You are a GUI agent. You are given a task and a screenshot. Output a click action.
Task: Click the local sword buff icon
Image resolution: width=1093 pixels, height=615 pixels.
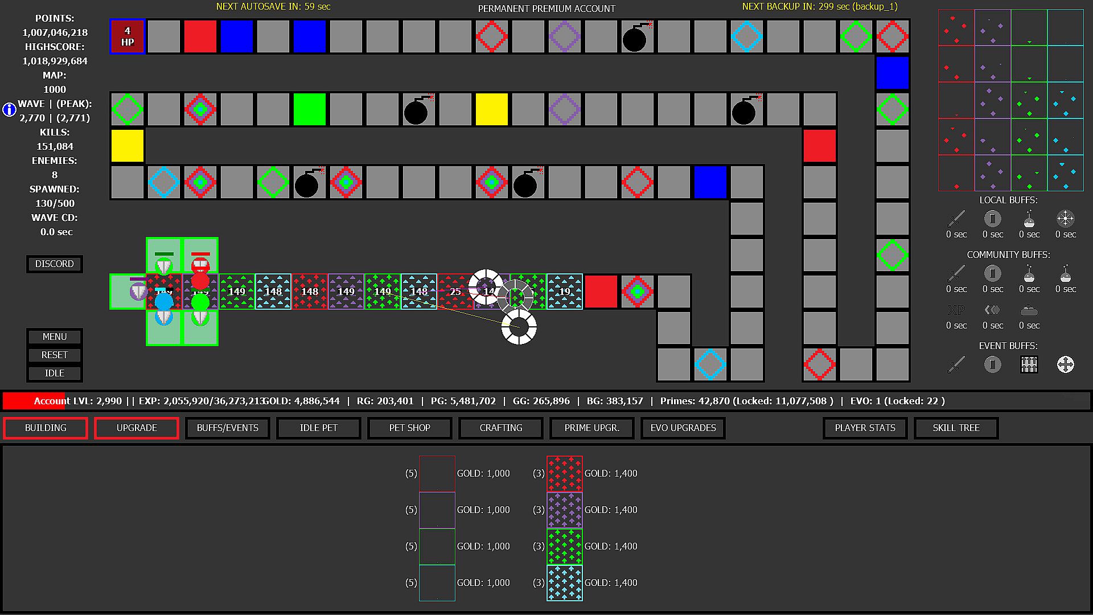pos(956,219)
